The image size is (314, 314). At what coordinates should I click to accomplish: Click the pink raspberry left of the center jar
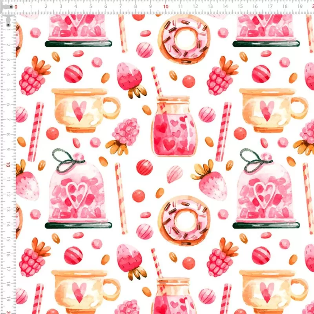[x=125, y=131]
